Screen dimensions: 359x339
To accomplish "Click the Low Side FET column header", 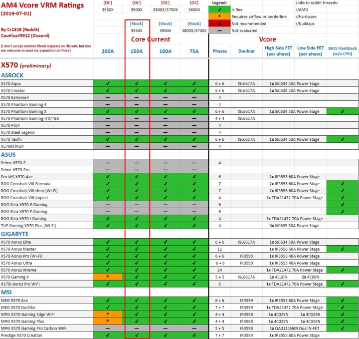I will pyautogui.click(x=311, y=51).
